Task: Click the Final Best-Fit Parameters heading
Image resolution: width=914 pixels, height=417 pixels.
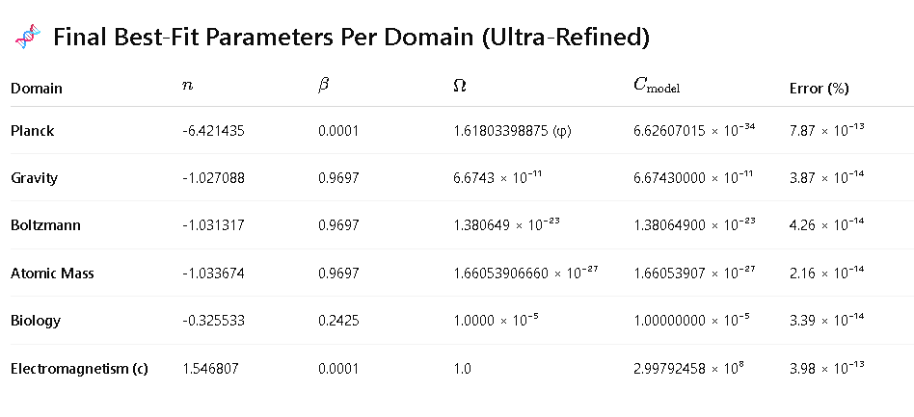Action: [351, 38]
